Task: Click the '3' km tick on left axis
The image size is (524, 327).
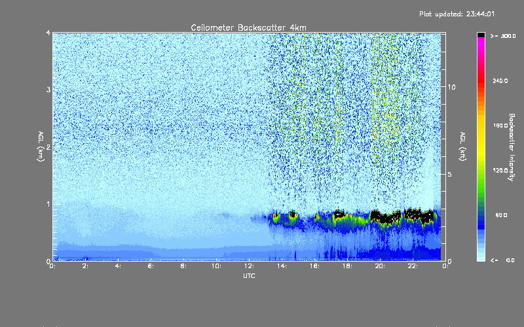Action: pos(48,90)
